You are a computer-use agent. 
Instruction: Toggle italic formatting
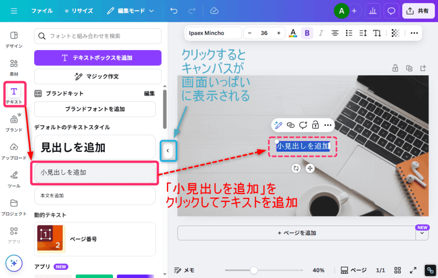pos(321,33)
